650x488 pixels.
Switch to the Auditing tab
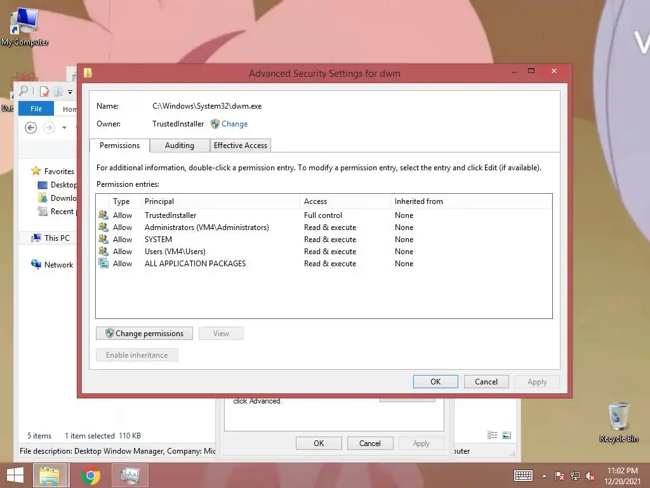tap(180, 146)
